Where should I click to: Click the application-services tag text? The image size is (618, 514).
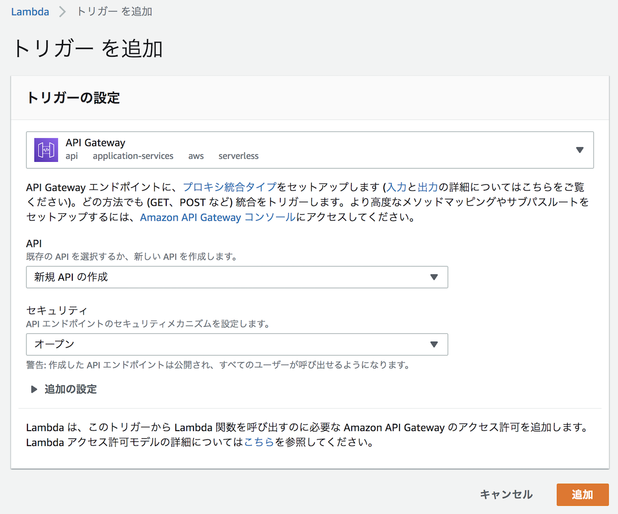pyautogui.click(x=133, y=156)
